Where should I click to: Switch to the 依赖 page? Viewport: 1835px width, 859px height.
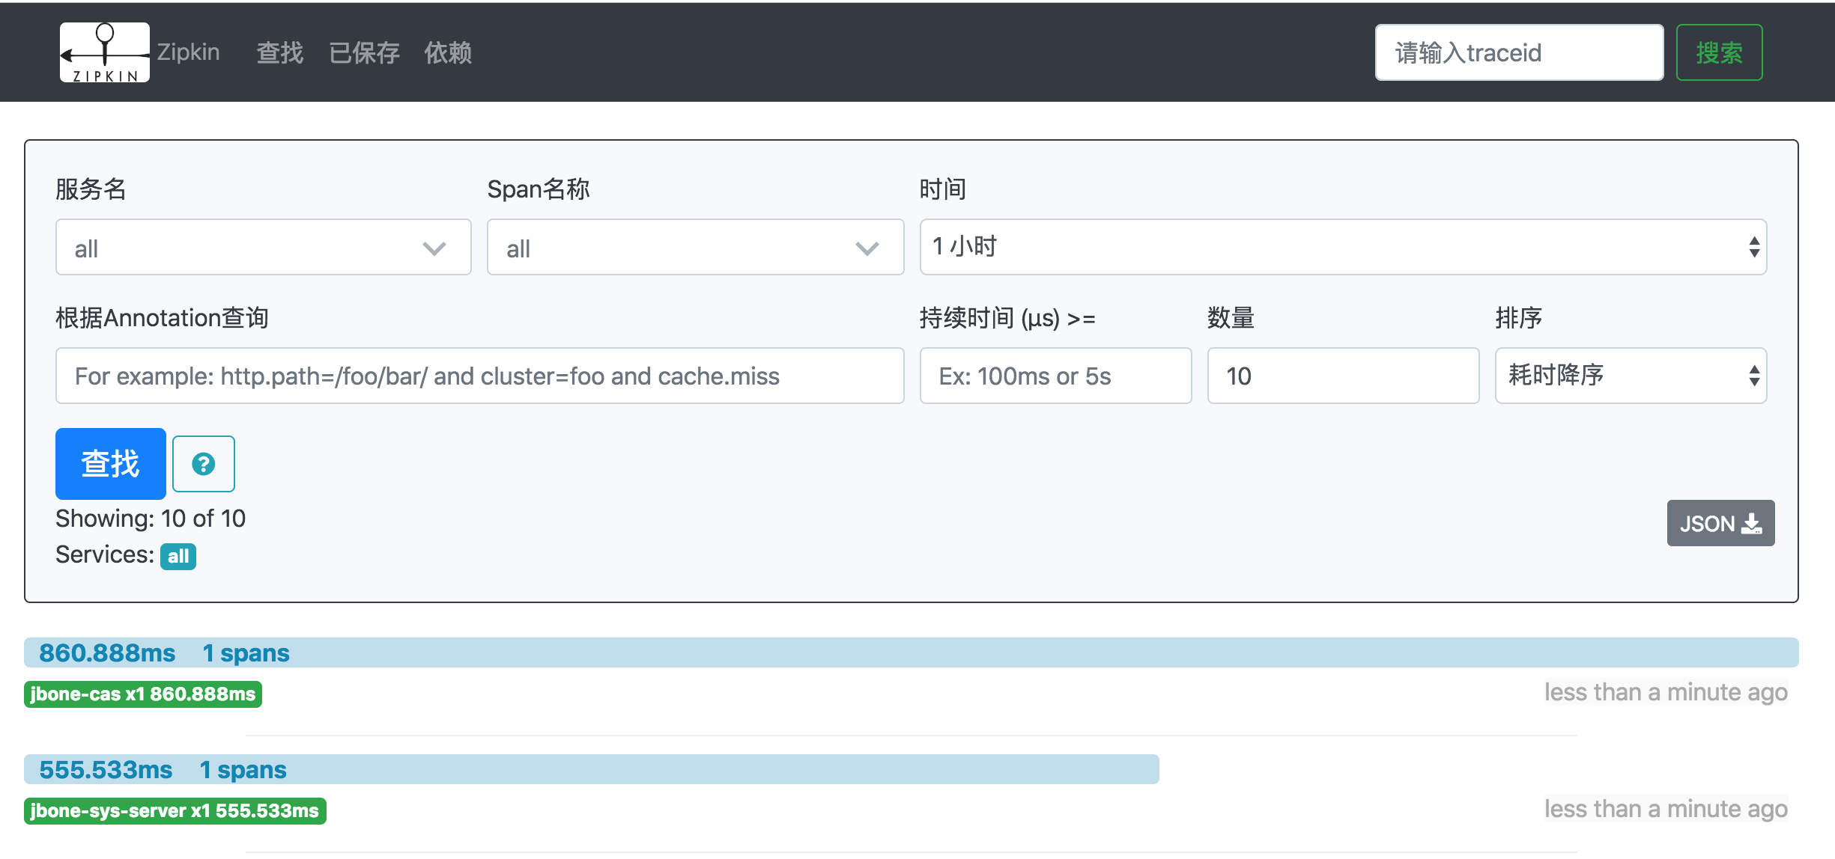[448, 53]
